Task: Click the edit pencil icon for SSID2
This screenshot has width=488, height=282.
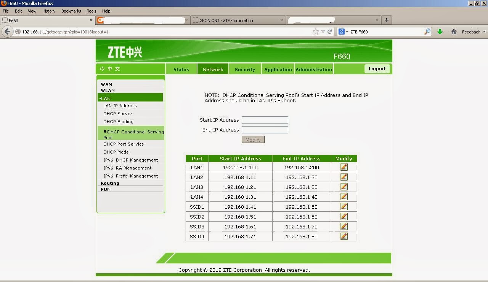Action: (344, 216)
